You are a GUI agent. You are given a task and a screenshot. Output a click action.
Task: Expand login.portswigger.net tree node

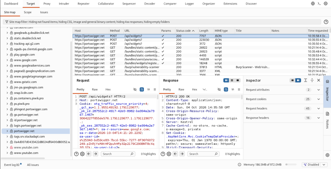pyautogui.click(x=7, y=125)
